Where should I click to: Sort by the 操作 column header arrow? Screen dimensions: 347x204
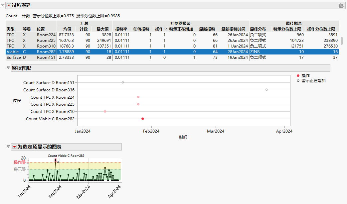coord(166,29)
